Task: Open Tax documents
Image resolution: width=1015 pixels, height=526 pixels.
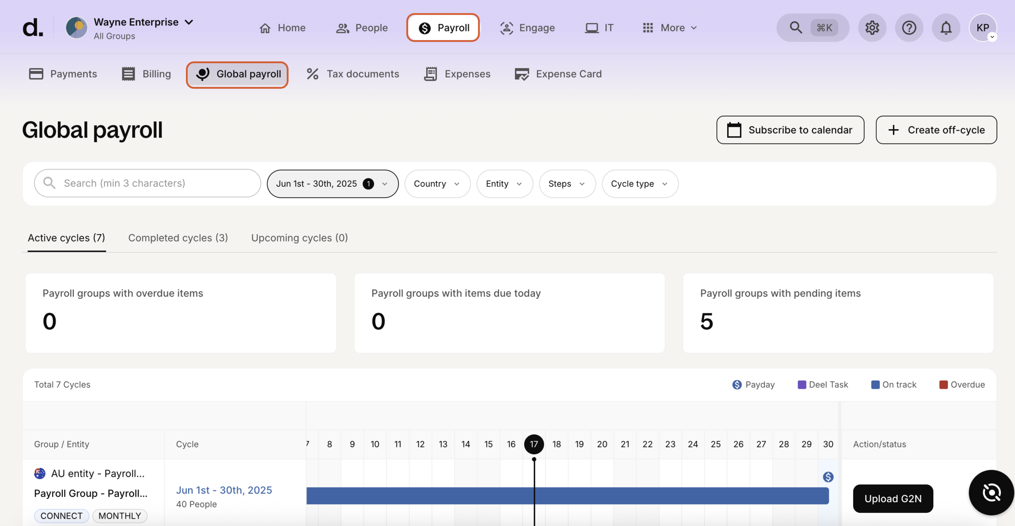Action: [352, 74]
